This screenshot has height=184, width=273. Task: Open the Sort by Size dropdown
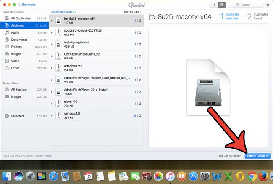(x=132, y=12)
